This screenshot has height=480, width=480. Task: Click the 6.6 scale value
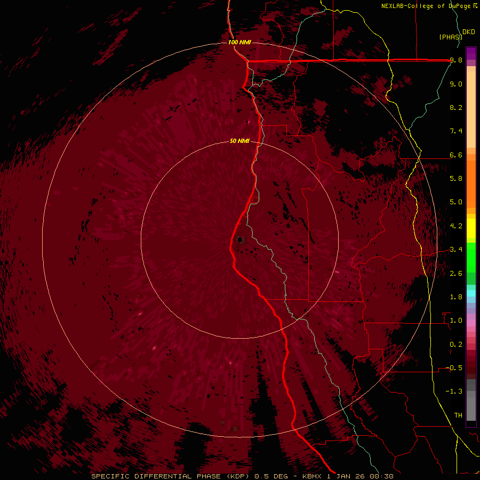pyautogui.click(x=456, y=155)
